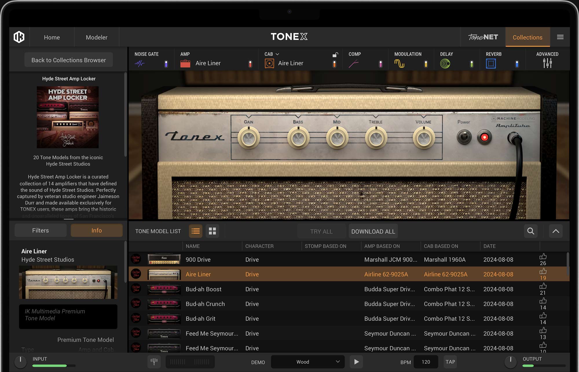The image size is (579, 372).
Task: Click the Cab lock toggle
Action: (335, 54)
